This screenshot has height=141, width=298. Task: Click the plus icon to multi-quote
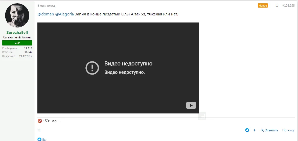255,130
